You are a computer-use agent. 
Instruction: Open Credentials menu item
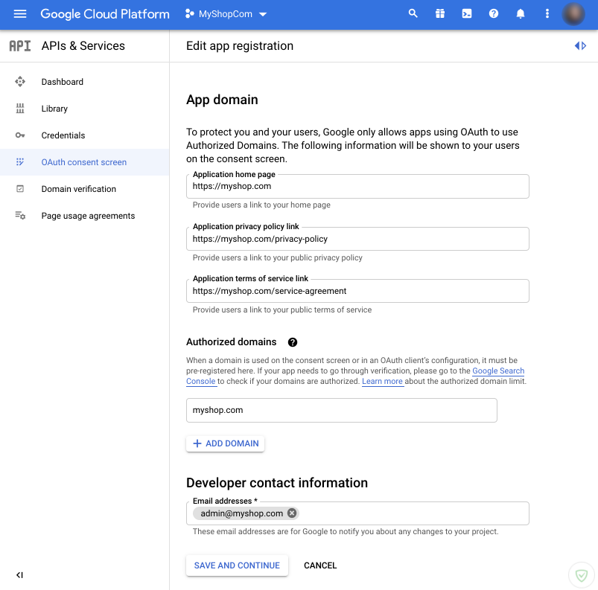pos(84,135)
